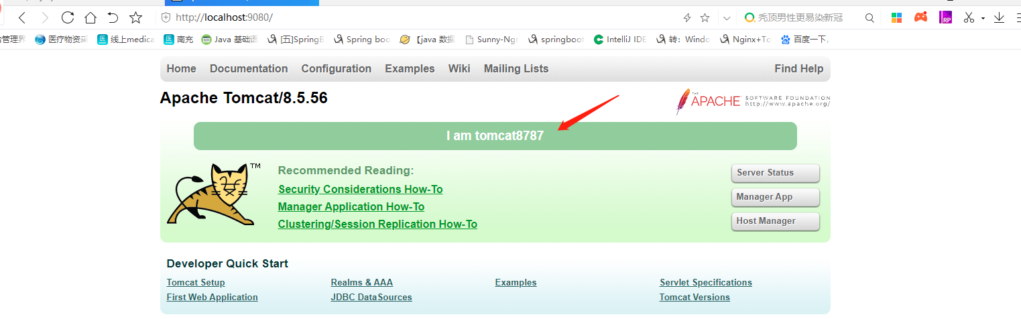1021x319 pixels.
Task: Open Configuration in Tomcat navigation bar
Action: pos(337,68)
